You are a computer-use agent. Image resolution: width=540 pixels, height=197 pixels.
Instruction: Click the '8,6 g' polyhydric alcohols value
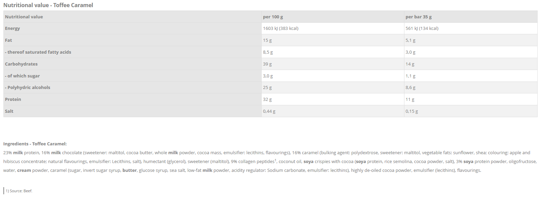click(x=410, y=88)
